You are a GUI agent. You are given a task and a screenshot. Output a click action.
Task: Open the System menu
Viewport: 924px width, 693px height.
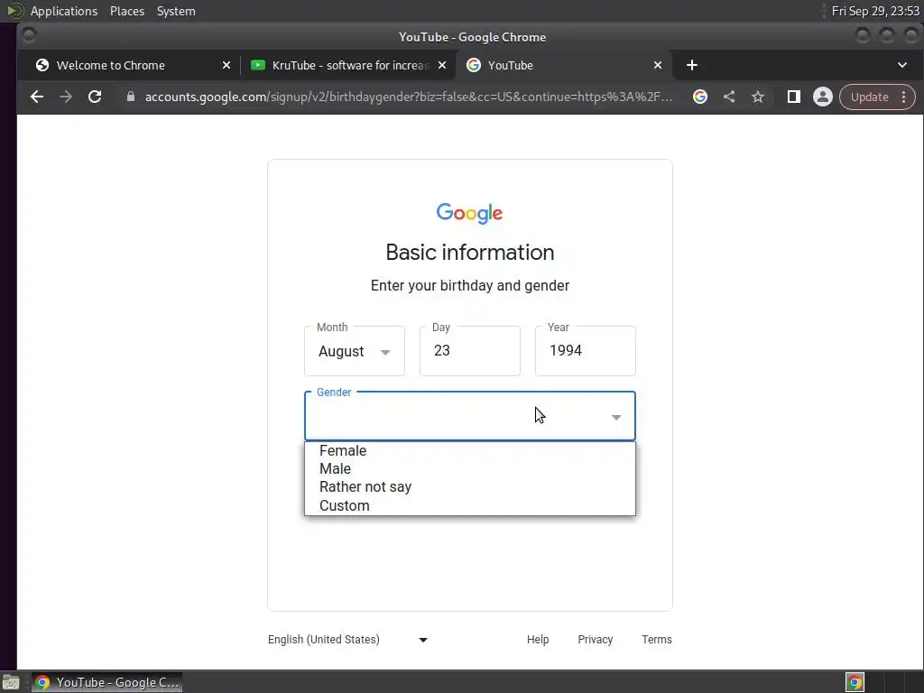176,11
